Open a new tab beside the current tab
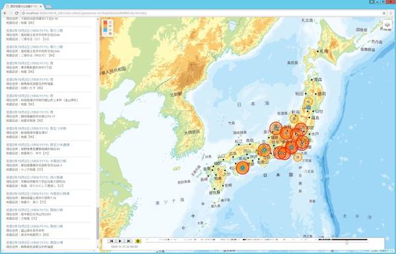The image size is (396, 254). (x=48, y=7)
